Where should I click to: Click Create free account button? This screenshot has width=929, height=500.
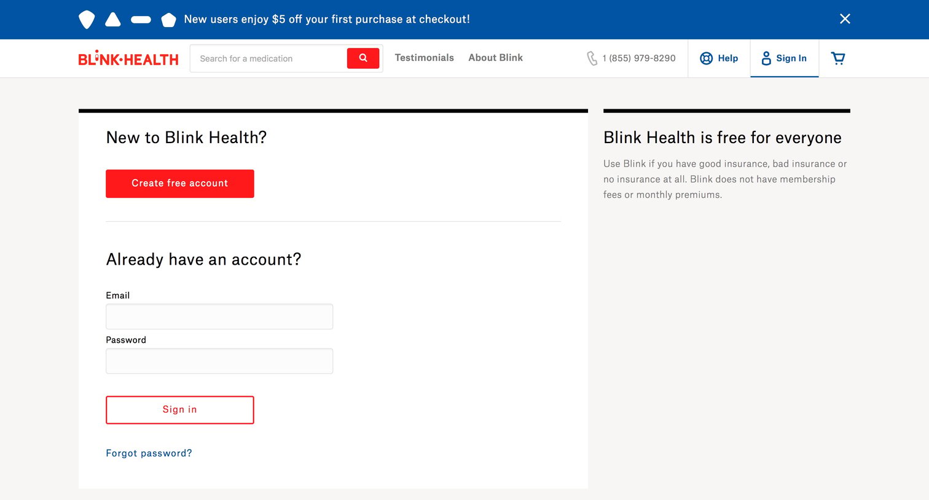pyautogui.click(x=180, y=184)
